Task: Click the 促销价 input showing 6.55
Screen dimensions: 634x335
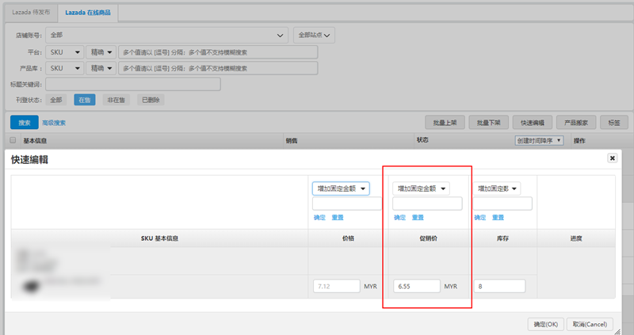Action: point(417,286)
